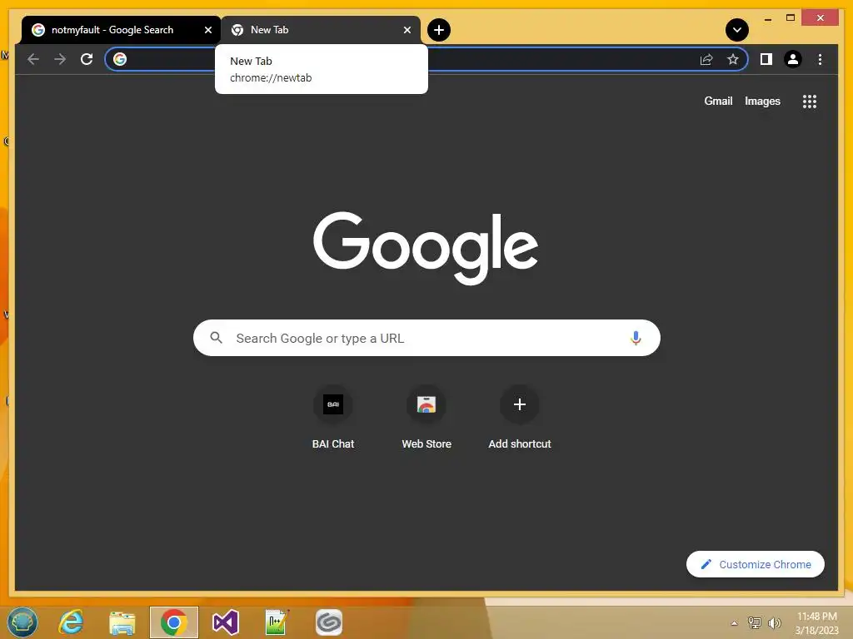The image size is (853, 639).
Task: Show hidden system tray icons
Action: coord(734,623)
